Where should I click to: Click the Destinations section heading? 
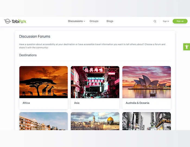(28, 55)
